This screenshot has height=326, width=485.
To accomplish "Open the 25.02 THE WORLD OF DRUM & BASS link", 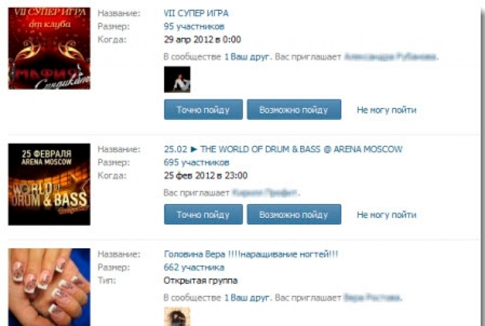I will [283, 149].
